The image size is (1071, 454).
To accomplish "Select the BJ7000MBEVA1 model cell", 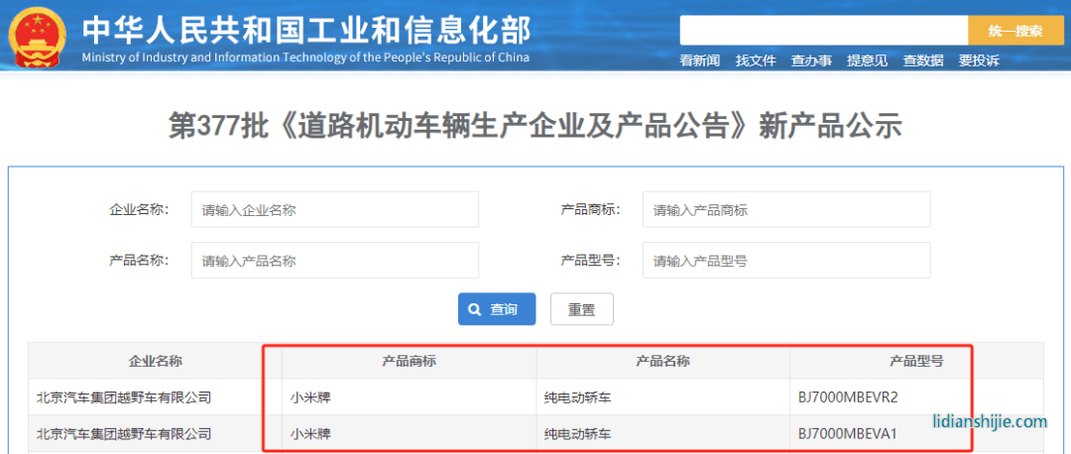I will [x=847, y=434].
